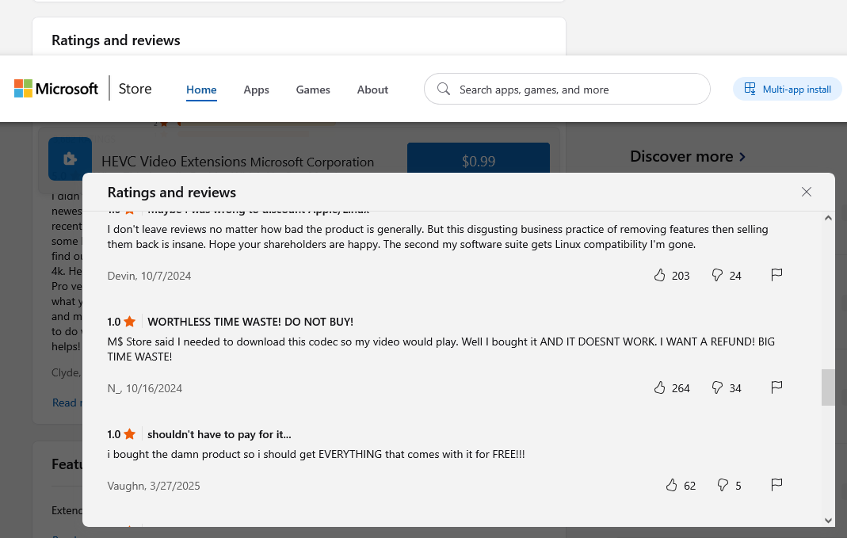847x538 pixels.
Task: Flag the N_ review from 10/16/2024
Action: coord(776,387)
